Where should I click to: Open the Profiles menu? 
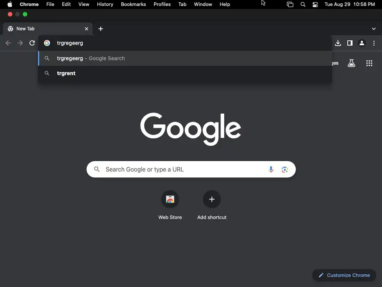[162, 4]
